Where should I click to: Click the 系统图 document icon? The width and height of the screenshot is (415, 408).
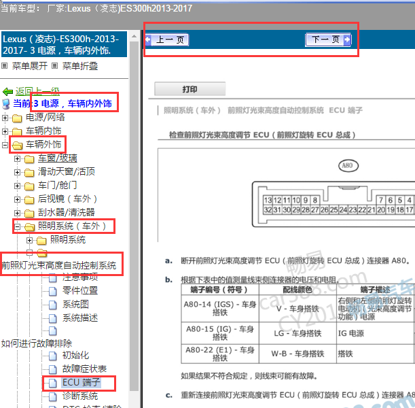pos(53,305)
